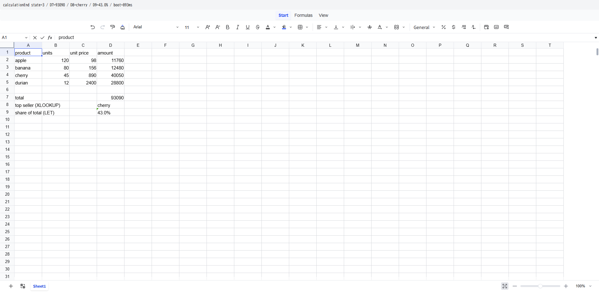Expand the merge cells options arrow
This screenshot has height=292, width=599.
click(x=404, y=27)
